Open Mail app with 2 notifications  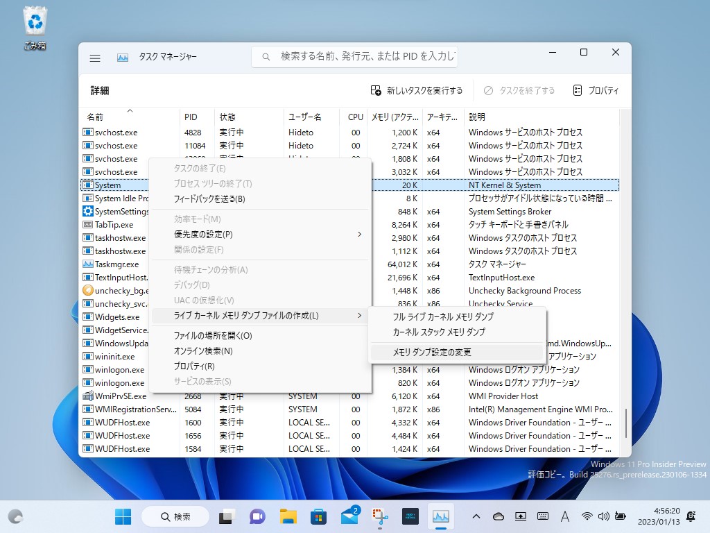[349, 516]
